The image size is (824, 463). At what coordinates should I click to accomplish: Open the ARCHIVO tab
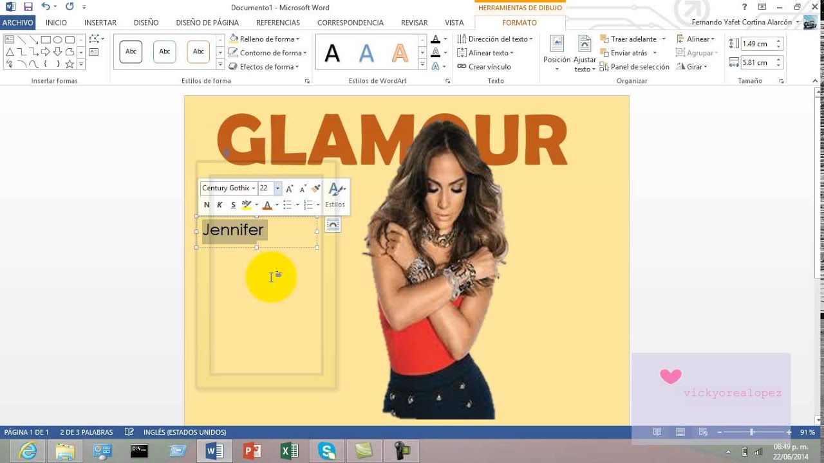17,23
